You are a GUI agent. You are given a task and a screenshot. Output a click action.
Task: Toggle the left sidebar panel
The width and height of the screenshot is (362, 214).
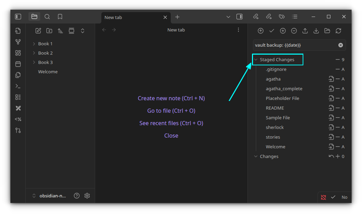[18, 17]
